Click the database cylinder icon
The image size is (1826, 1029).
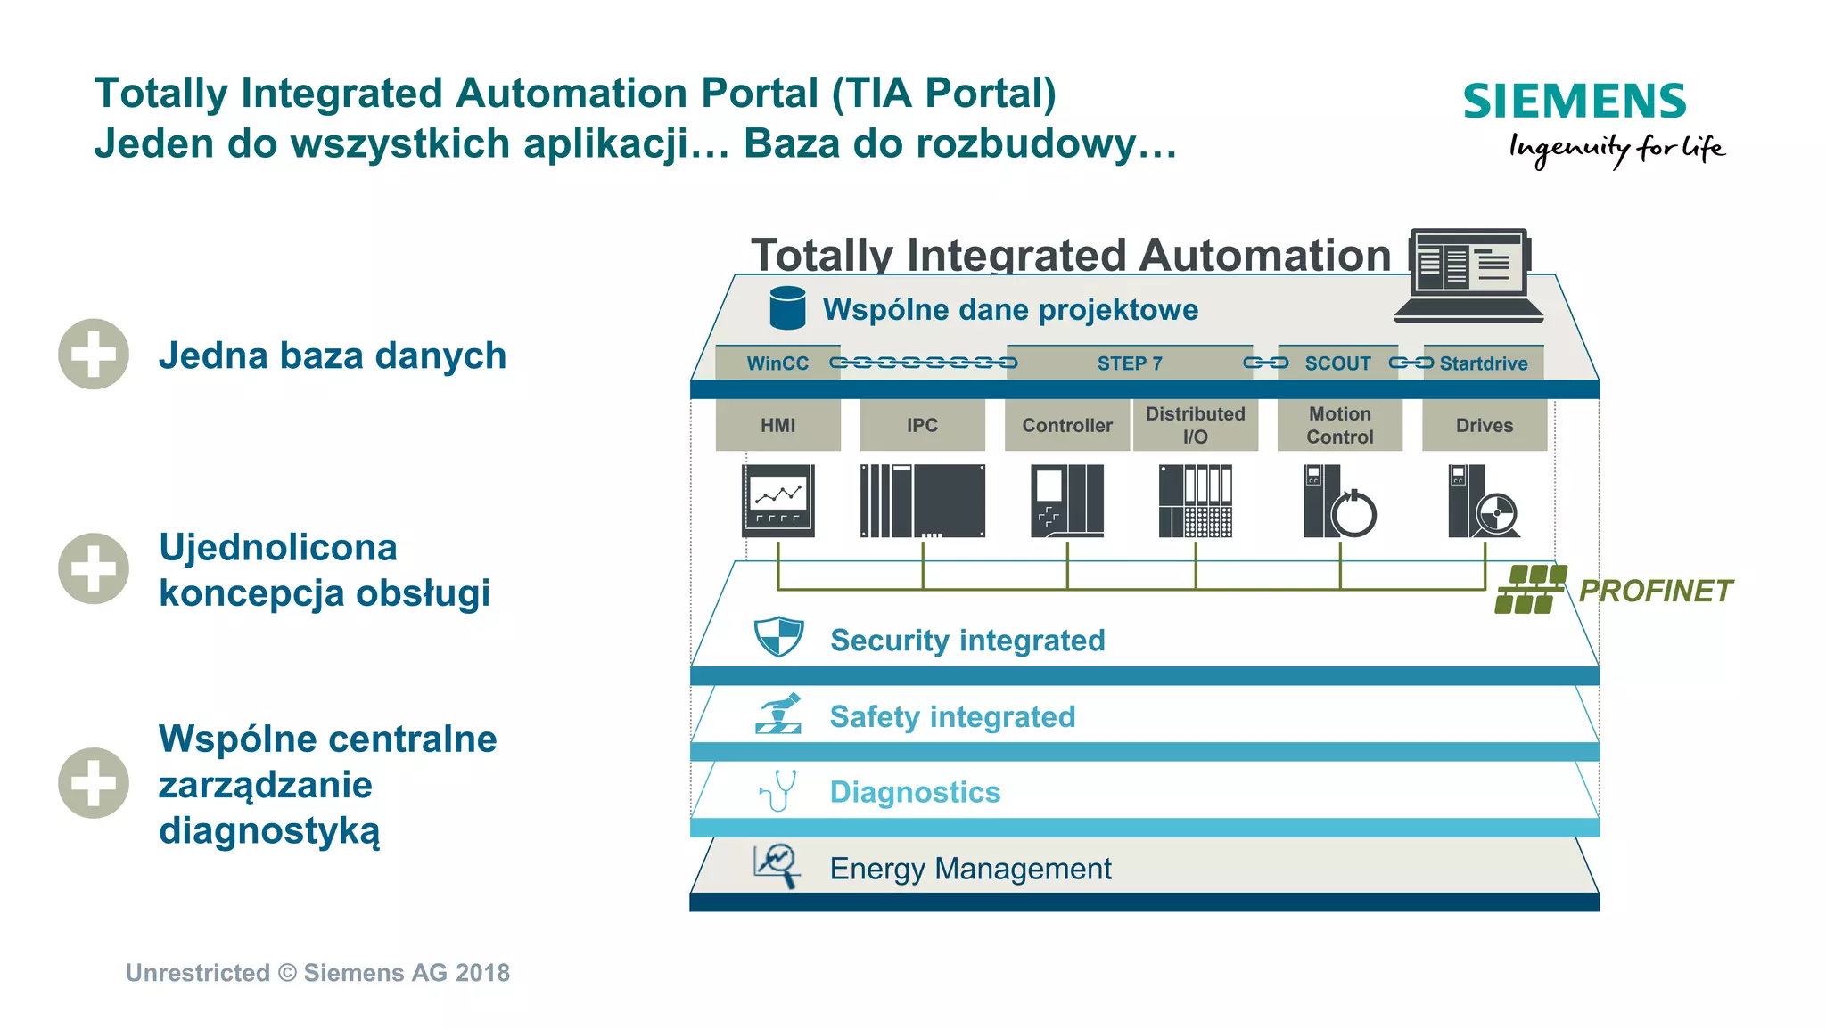(x=787, y=307)
